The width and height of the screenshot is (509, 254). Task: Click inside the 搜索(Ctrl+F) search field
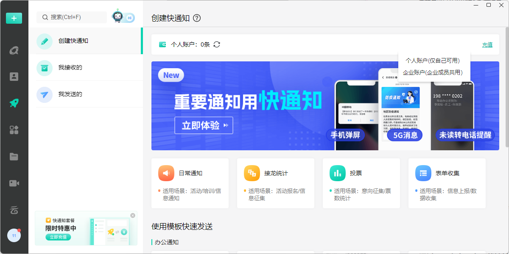pos(72,17)
